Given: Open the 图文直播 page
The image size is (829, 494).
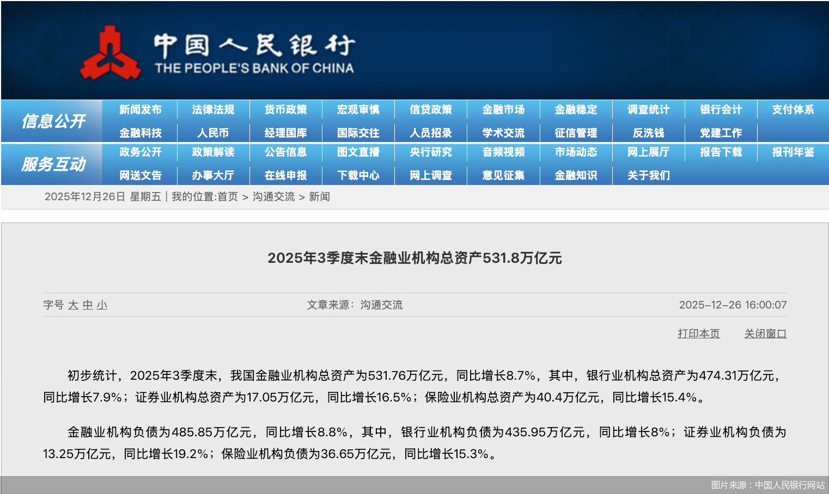Looking at the screenshot, I should (x=358, y=152).
